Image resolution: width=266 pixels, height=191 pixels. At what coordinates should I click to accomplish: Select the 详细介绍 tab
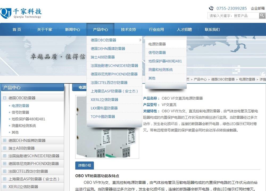click(84, 165)
